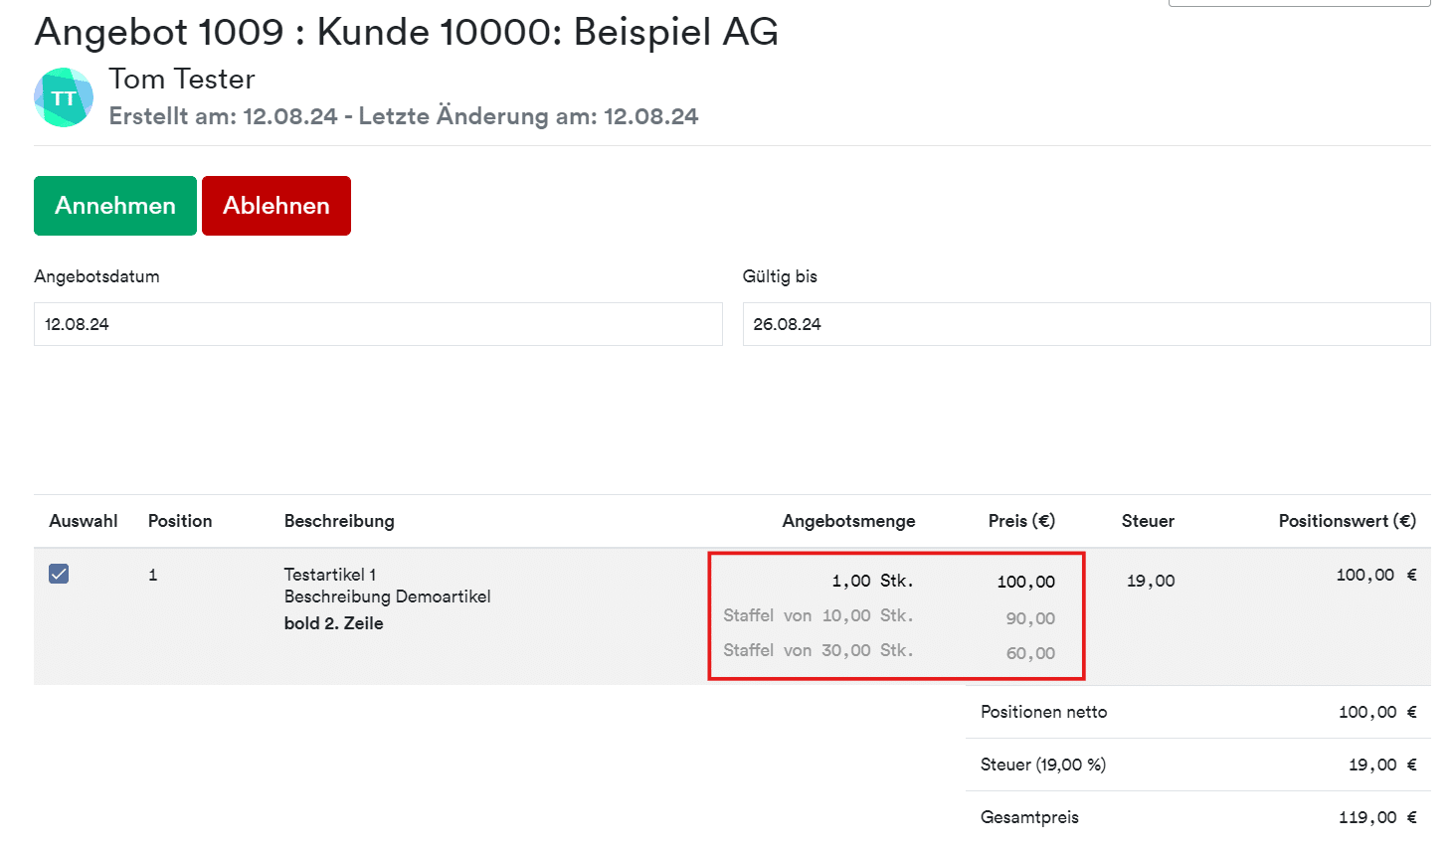Viewport: 1454px width, 853px height.
Task: Click the Gesamtpreis total row
Action: (1198, 817)
